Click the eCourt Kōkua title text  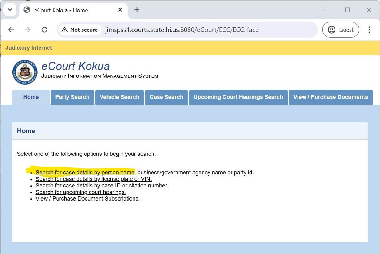pos(75,66)
